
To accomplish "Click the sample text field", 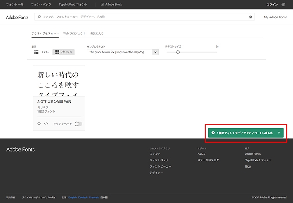I will (x=119, y=52).
